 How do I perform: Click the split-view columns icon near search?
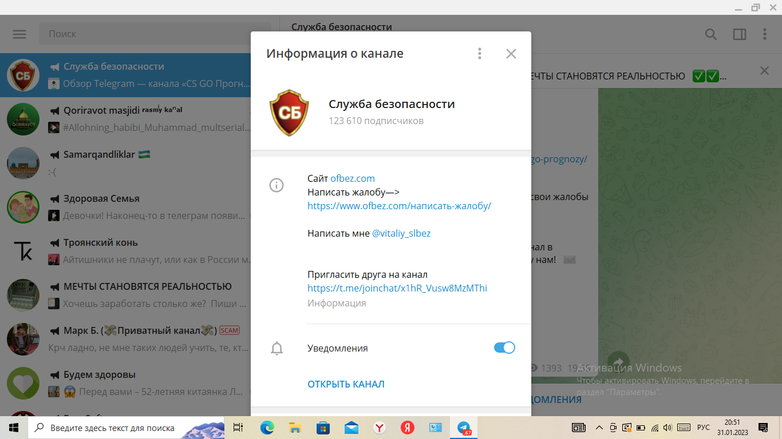point(739,34)
